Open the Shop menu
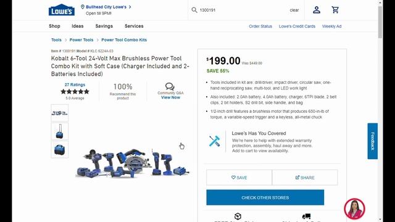Image resolution: width=395 pixels, height=222 pixels. tap(54, 26)
